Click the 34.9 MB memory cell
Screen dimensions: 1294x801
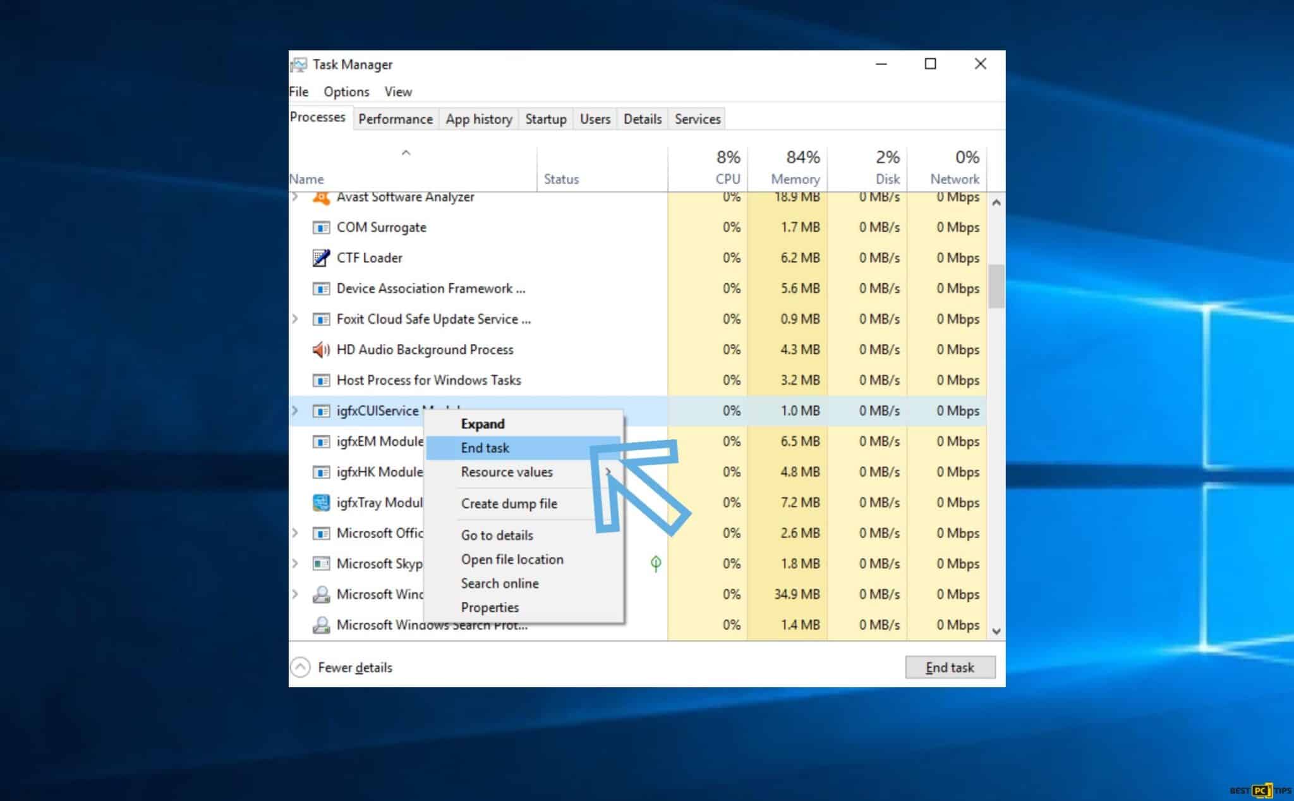tap(787, 594)
